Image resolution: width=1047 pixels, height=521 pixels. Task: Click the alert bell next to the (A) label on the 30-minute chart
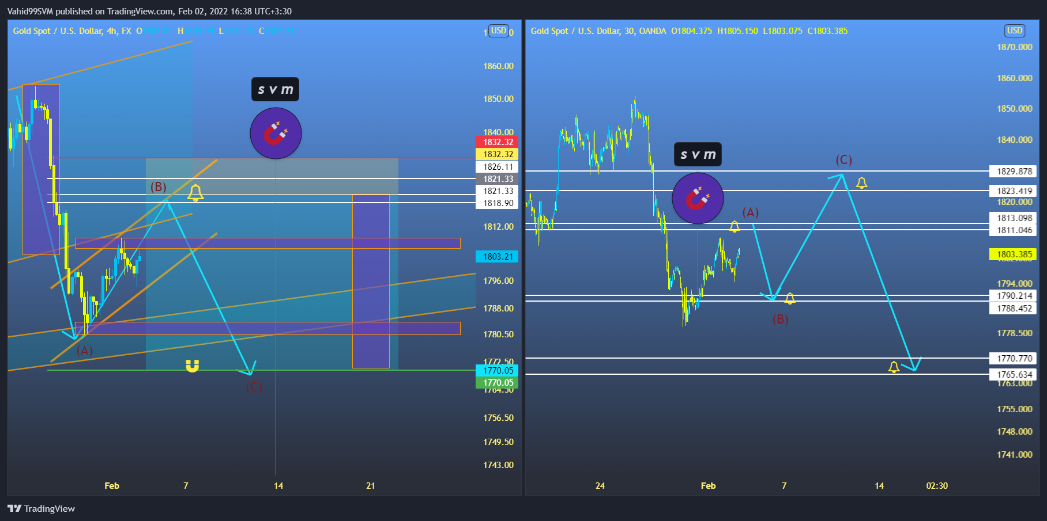tap(734, 226)
